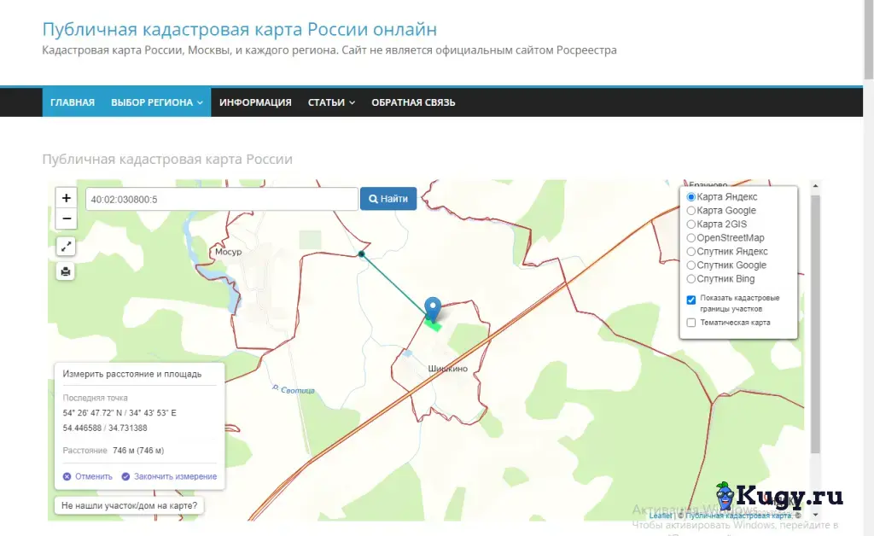Open the Главная menu item
This screenshot has width=874, height=536.
73,102
